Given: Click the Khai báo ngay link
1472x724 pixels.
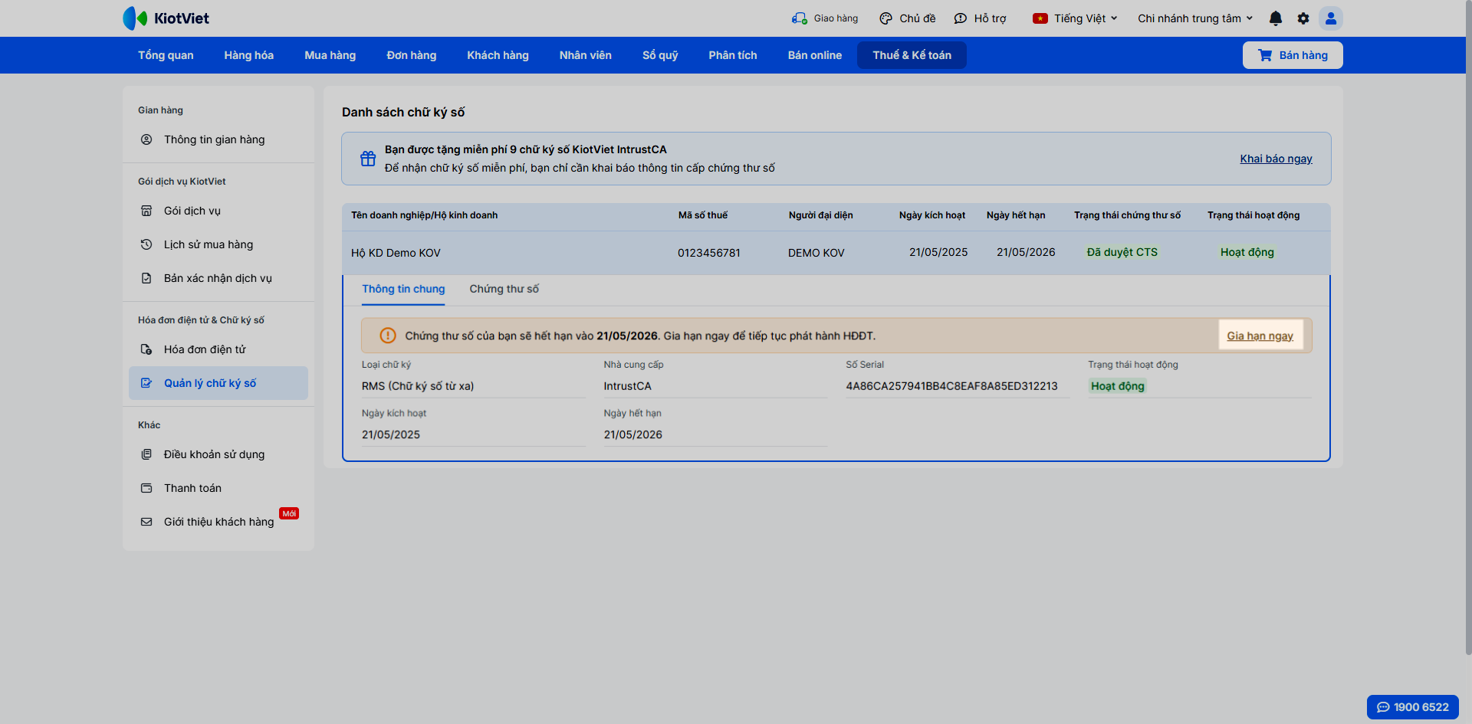Looking at the screenshot, I should coord(1276,159).
